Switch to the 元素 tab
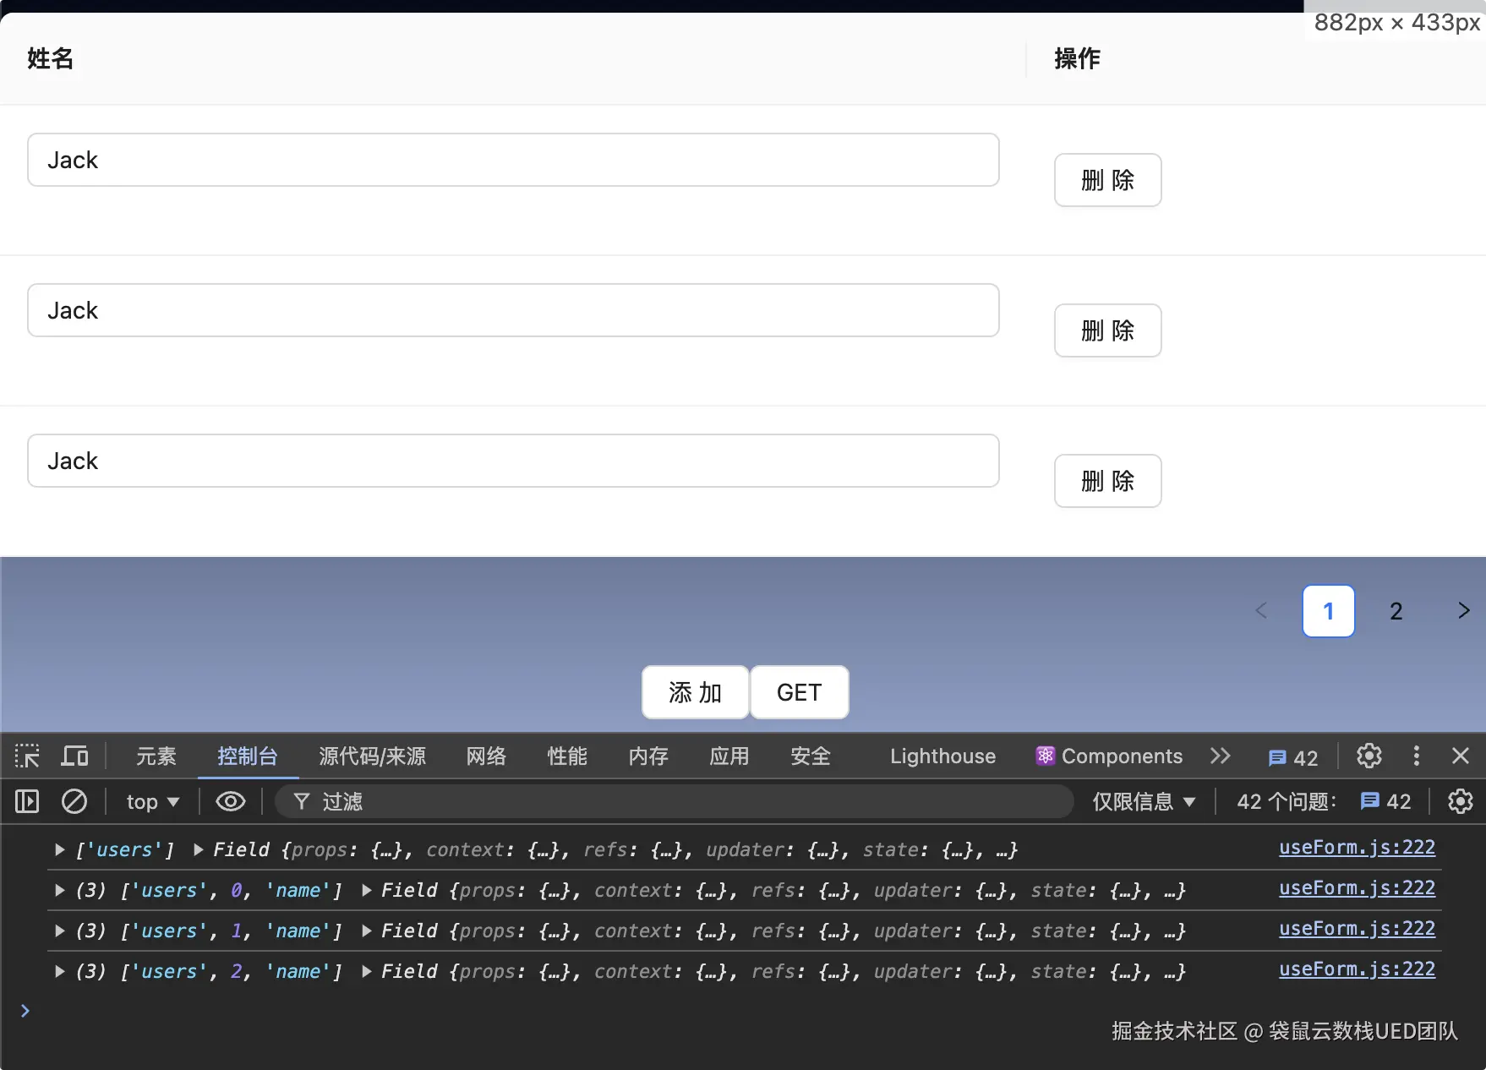Viewport: 1486px width, 1070px height. (156, 756)
